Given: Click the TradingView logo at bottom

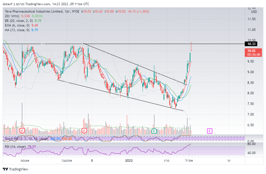Looking at the screenshot, I should click(x=16, y=169).
